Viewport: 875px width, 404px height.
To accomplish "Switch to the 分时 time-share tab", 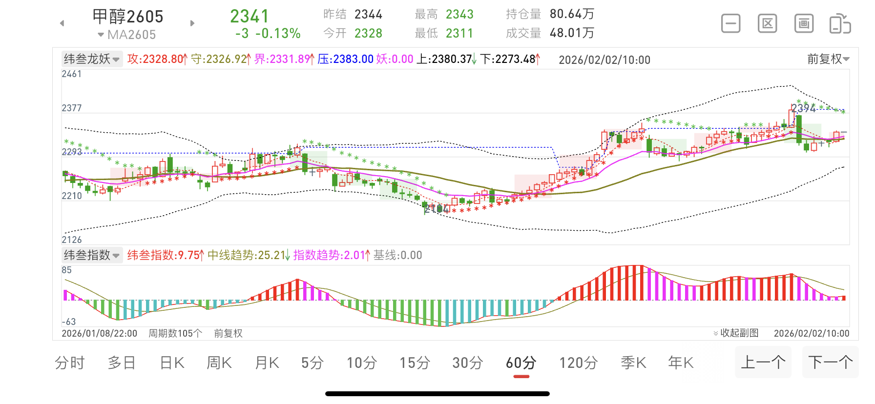I will 70,363.
